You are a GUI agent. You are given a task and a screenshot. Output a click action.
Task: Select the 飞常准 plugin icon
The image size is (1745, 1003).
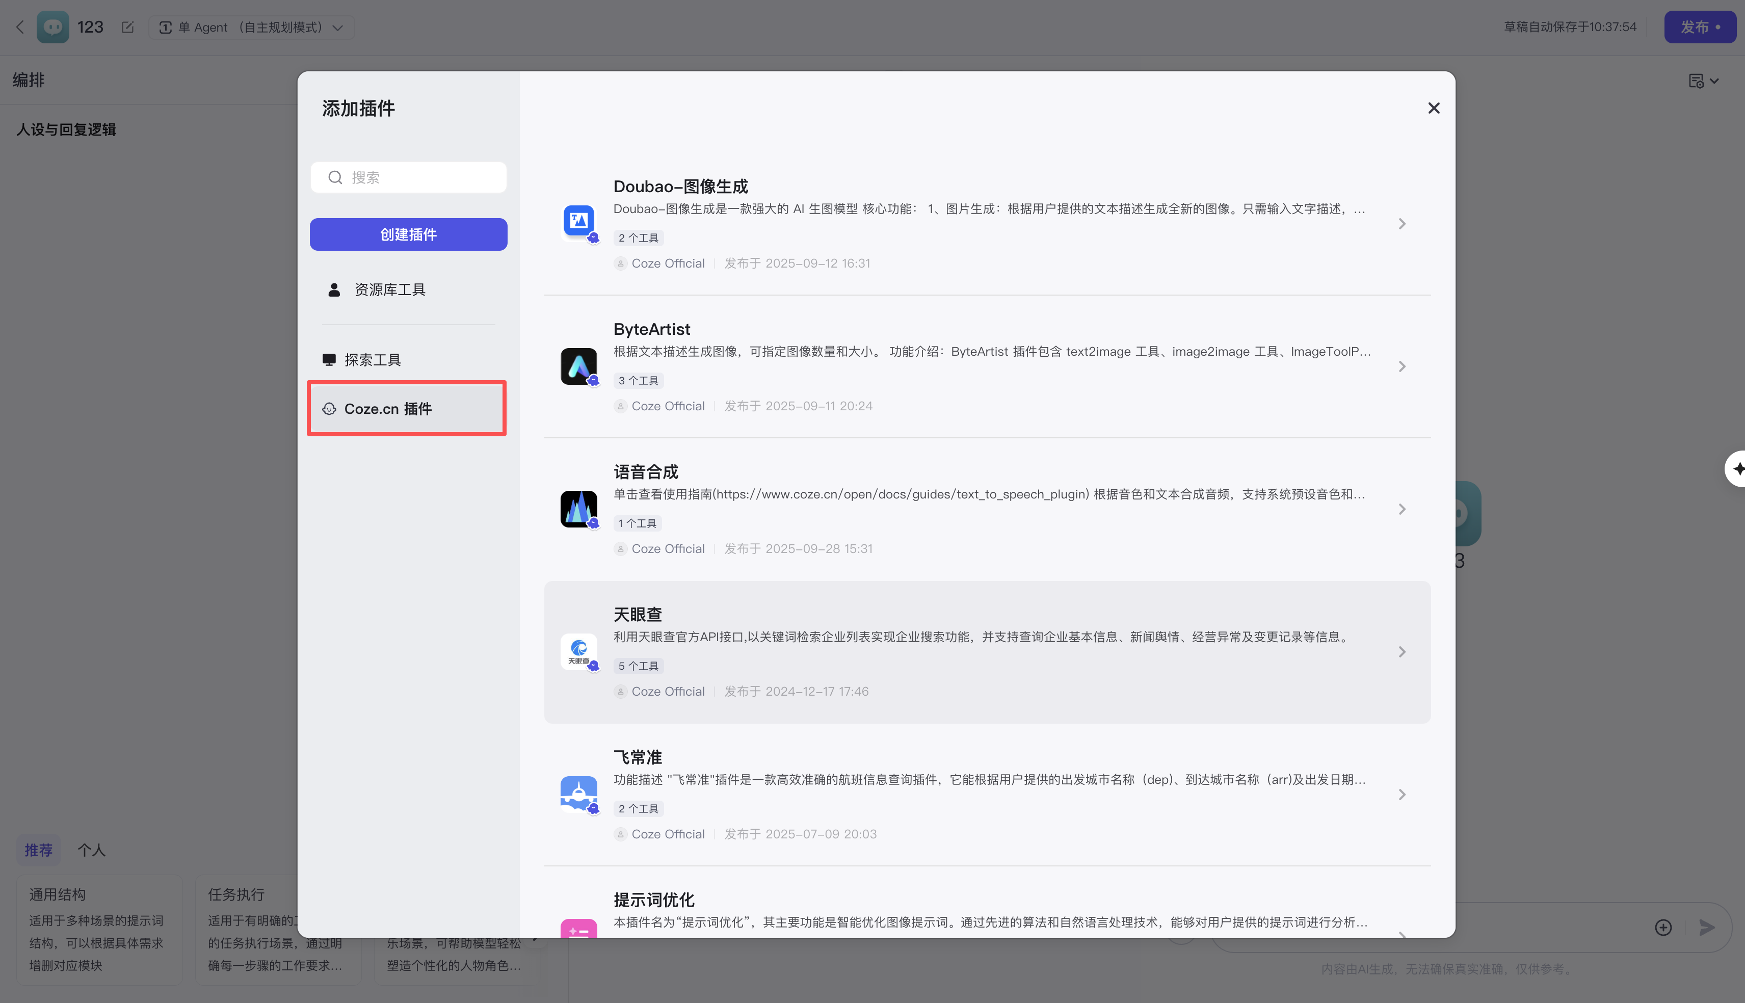[578, 794]
